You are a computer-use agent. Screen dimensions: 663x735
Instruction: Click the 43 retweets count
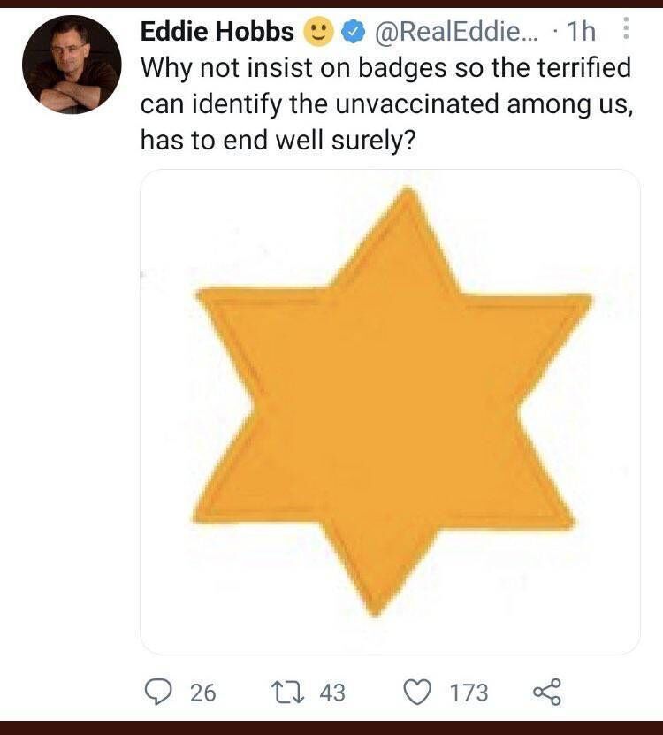click(331, 692)
